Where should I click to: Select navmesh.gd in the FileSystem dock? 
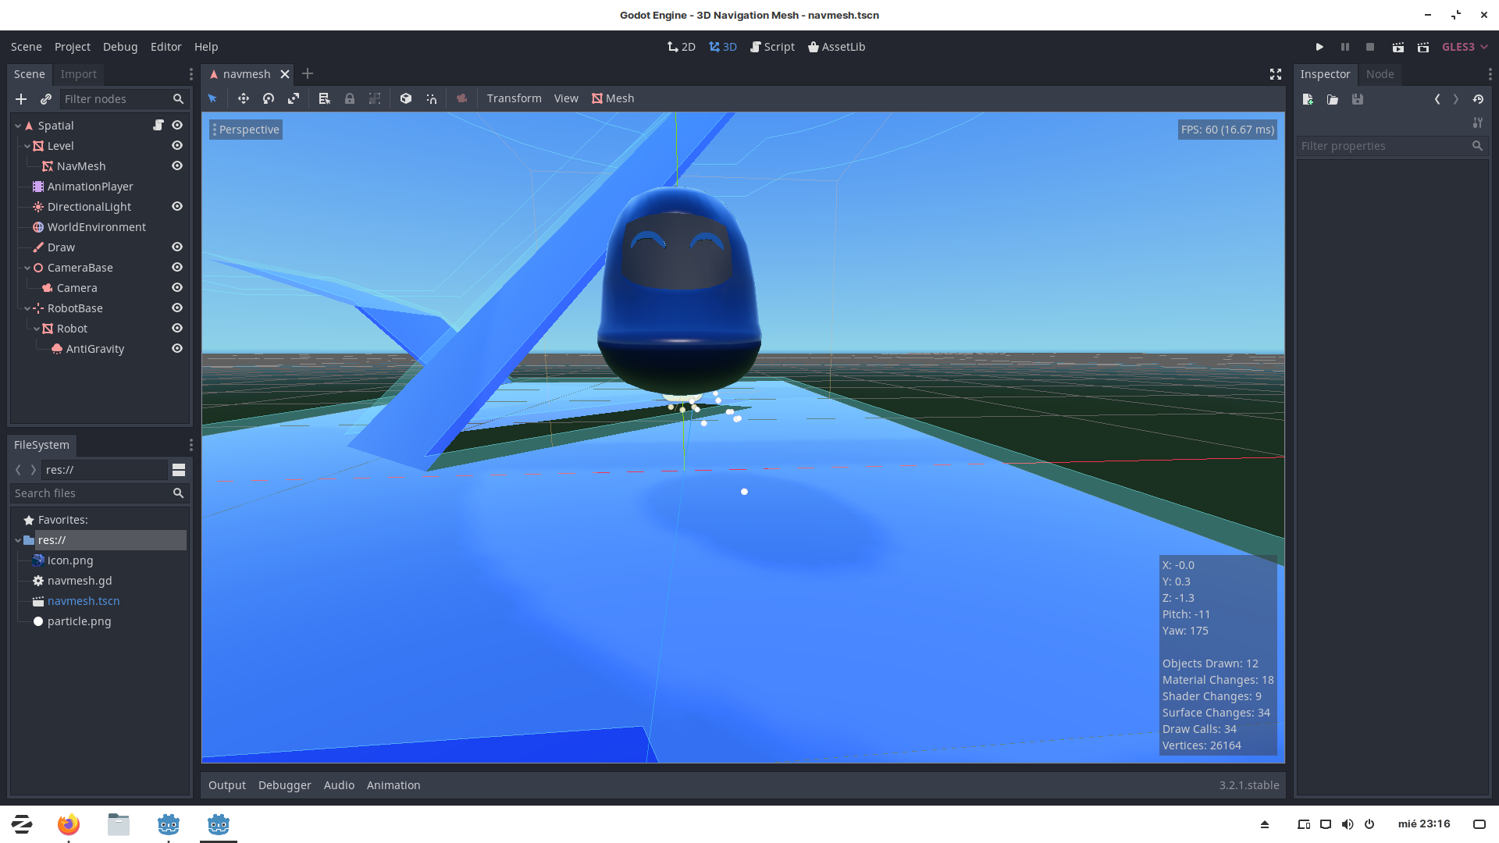pyautogui.click(x=77, y=580)
